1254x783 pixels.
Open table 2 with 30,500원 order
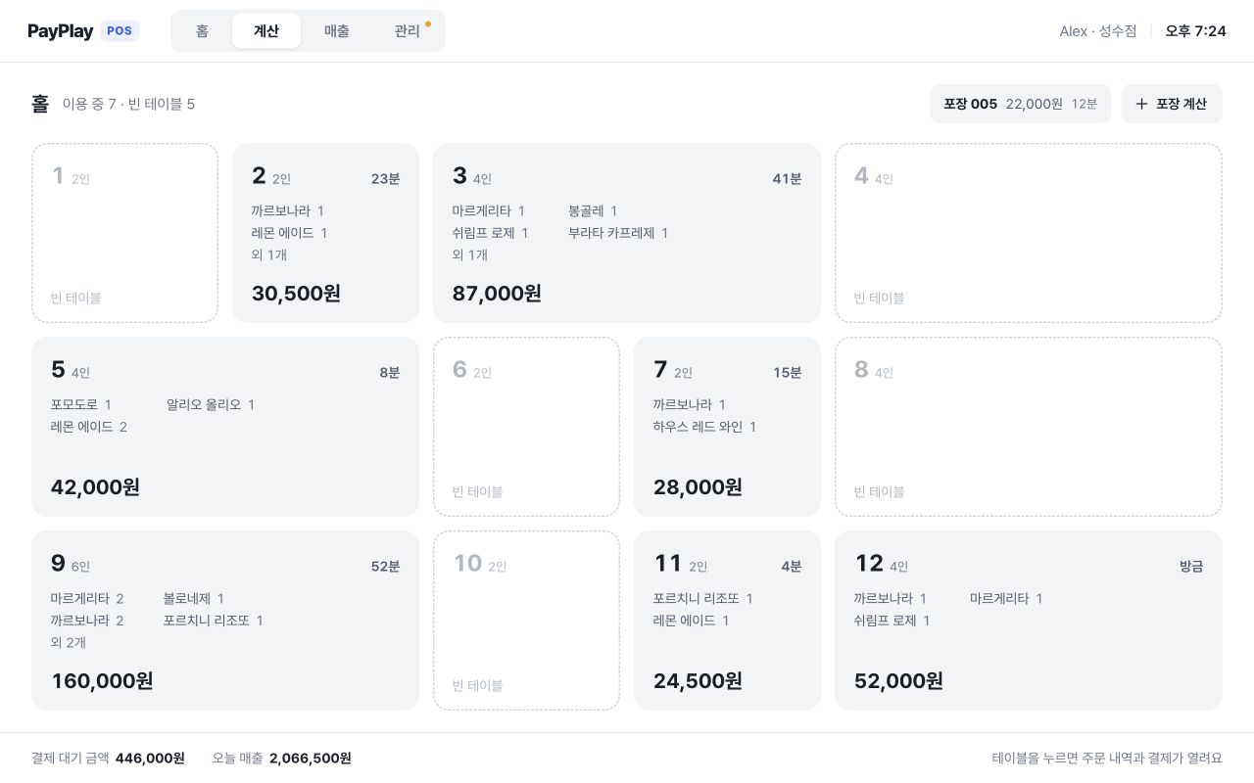[325, 233]
